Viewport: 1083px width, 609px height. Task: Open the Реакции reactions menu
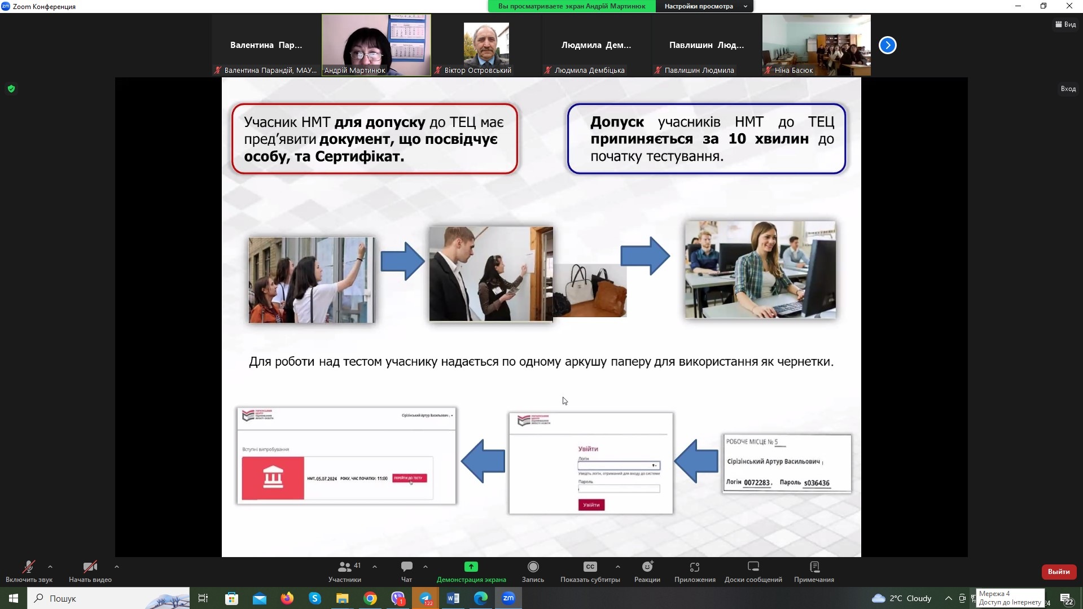point(647,567)
